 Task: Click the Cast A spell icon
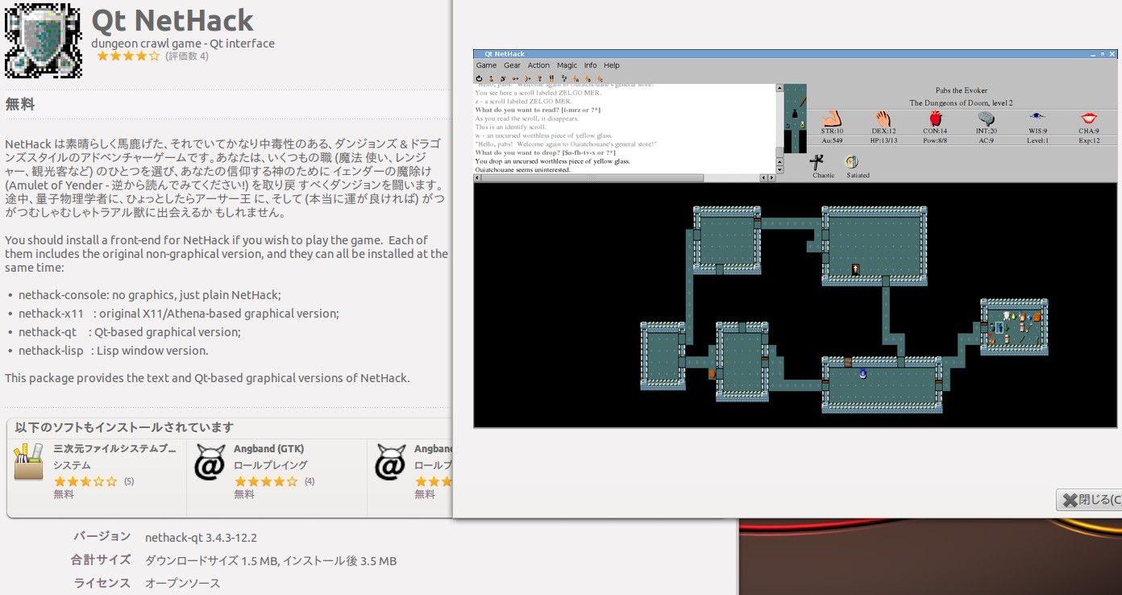(x=576, y=78)
